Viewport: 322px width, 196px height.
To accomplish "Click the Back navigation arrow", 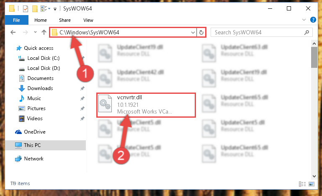I will click(x=13, y=32).
